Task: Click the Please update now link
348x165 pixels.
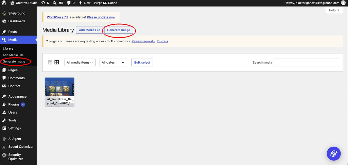Action: pyautogui.click(x=101, y=17)
